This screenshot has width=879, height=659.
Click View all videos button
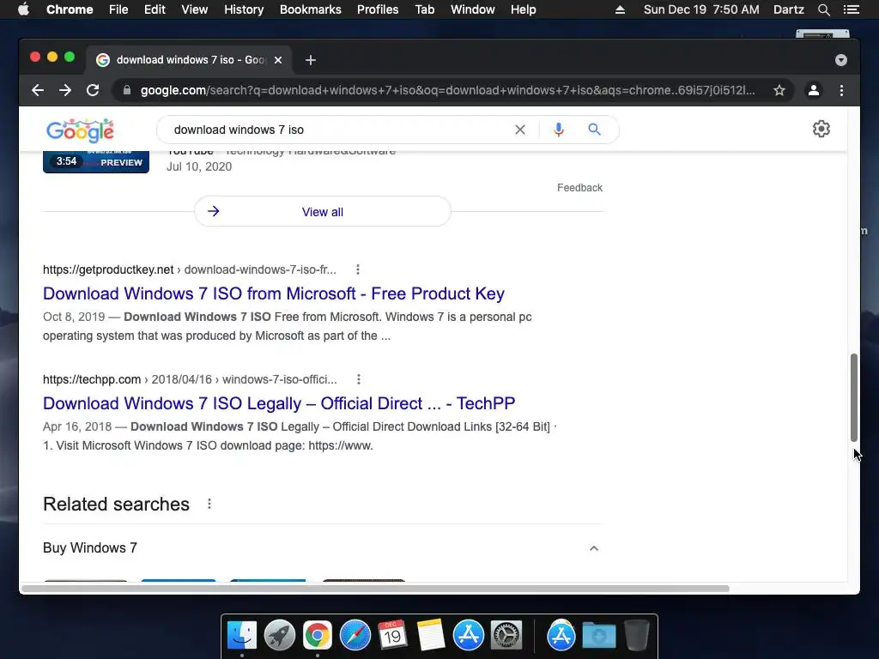(323, 212)
